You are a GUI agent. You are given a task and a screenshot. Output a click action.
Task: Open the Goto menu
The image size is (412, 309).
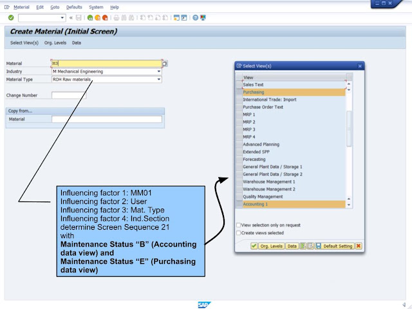point(55,7)
